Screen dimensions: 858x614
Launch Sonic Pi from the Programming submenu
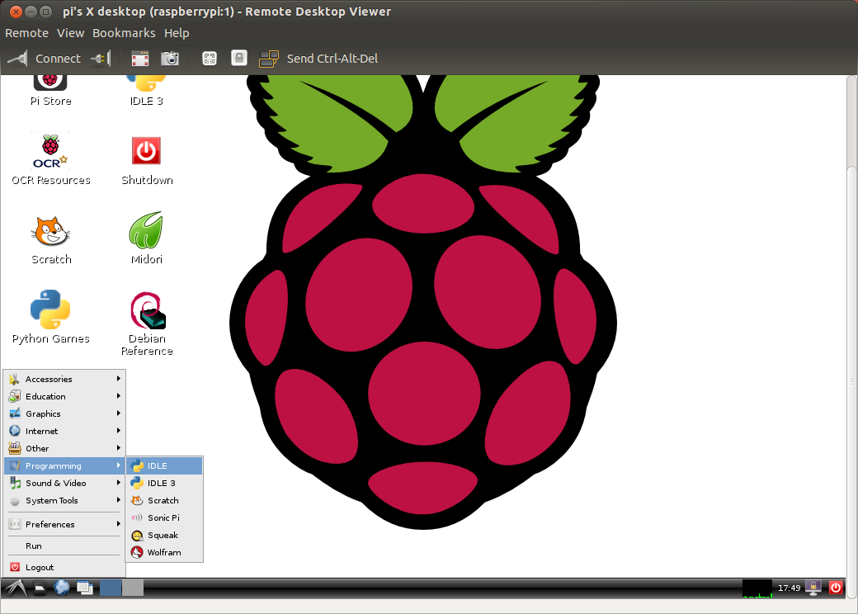point(165,517)
